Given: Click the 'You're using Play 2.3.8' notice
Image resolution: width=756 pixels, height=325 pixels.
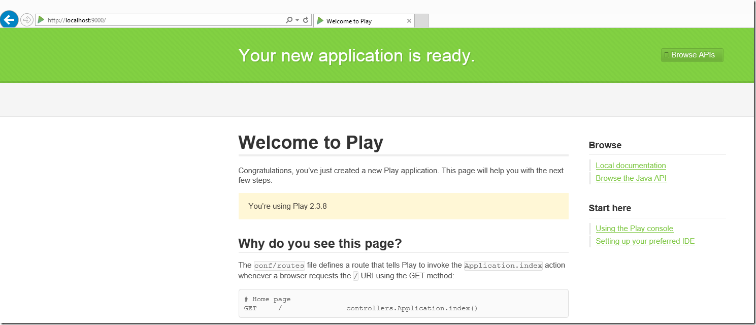Looking at the screenshot, I should point(403,206).
